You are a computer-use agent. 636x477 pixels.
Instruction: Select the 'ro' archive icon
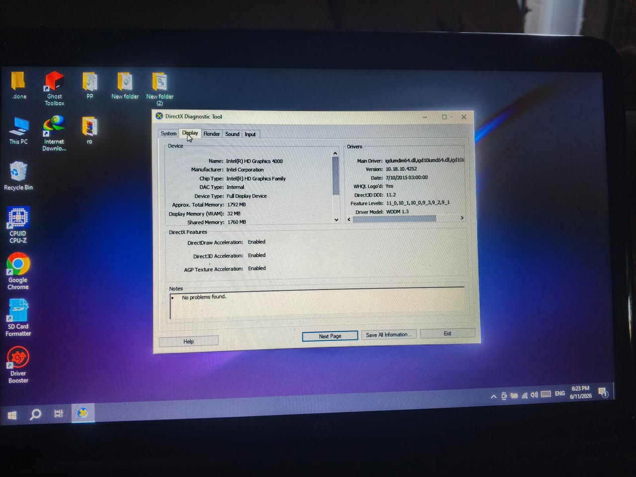tap(89, 130)
